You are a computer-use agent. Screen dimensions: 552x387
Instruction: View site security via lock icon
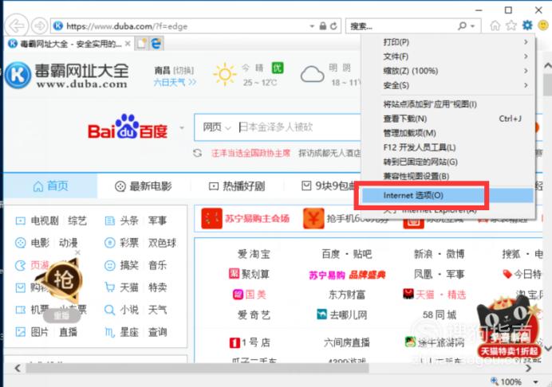click(322, 26)
